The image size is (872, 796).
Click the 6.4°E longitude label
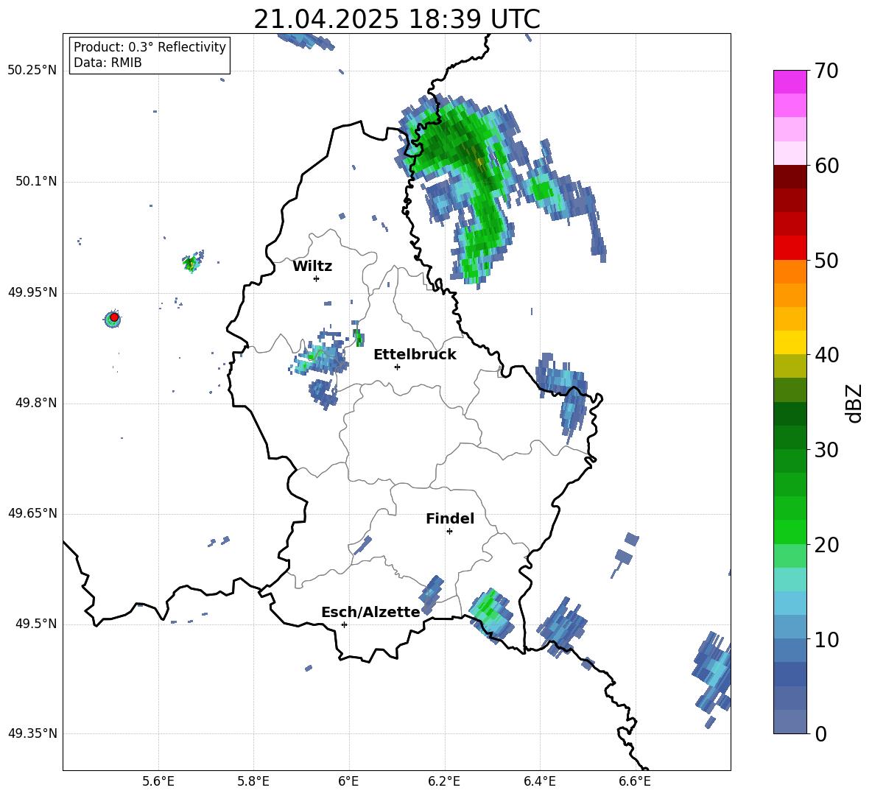539,781
